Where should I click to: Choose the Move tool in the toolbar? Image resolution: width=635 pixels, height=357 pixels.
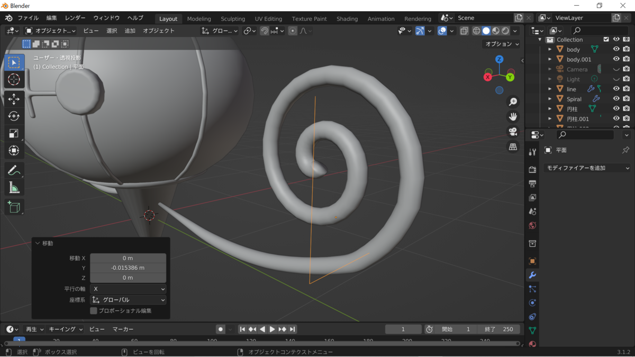(x=14, y=99)
